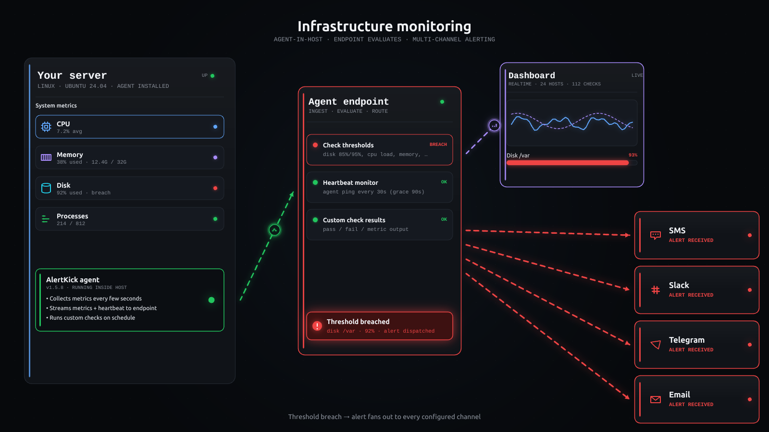Click the 'System metrics' heading
This screenshot has height=432, width=769.
click(x=56, y=106)
